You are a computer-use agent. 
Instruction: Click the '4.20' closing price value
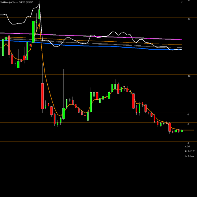[187, 147]
